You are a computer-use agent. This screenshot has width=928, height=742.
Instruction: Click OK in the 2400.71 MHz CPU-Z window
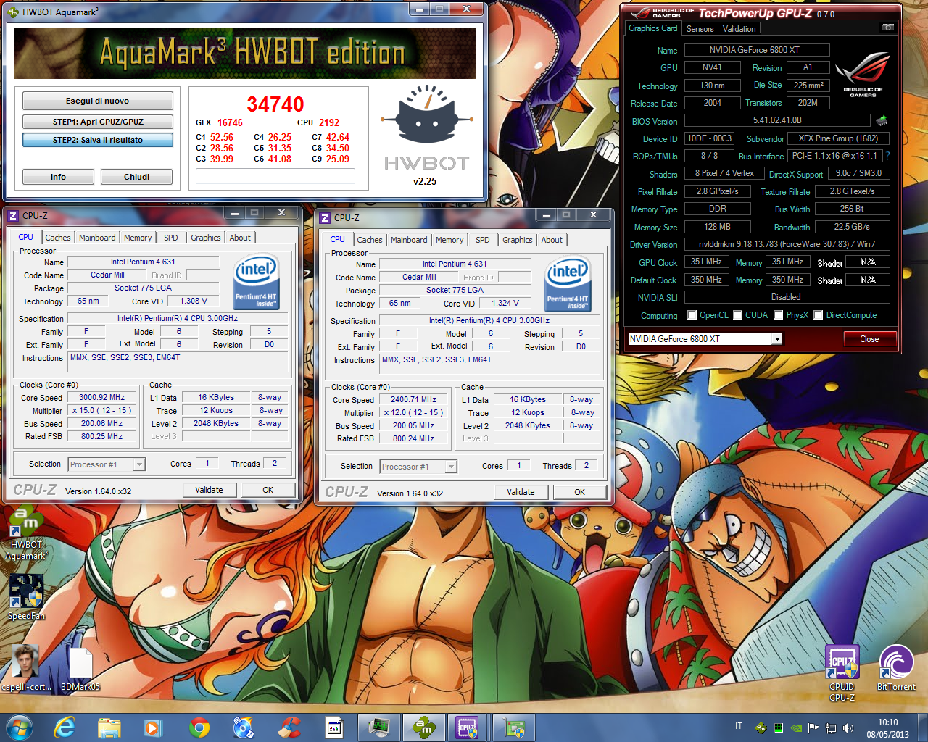(579, 492)
